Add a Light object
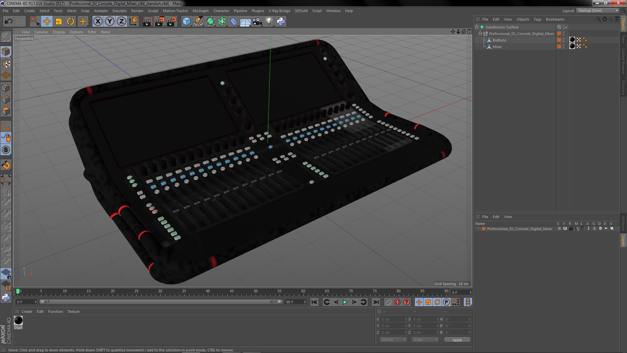This screenshot has height=353, width=627. (269, 22)
